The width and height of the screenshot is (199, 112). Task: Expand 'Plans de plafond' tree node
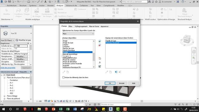click(4, 99)
